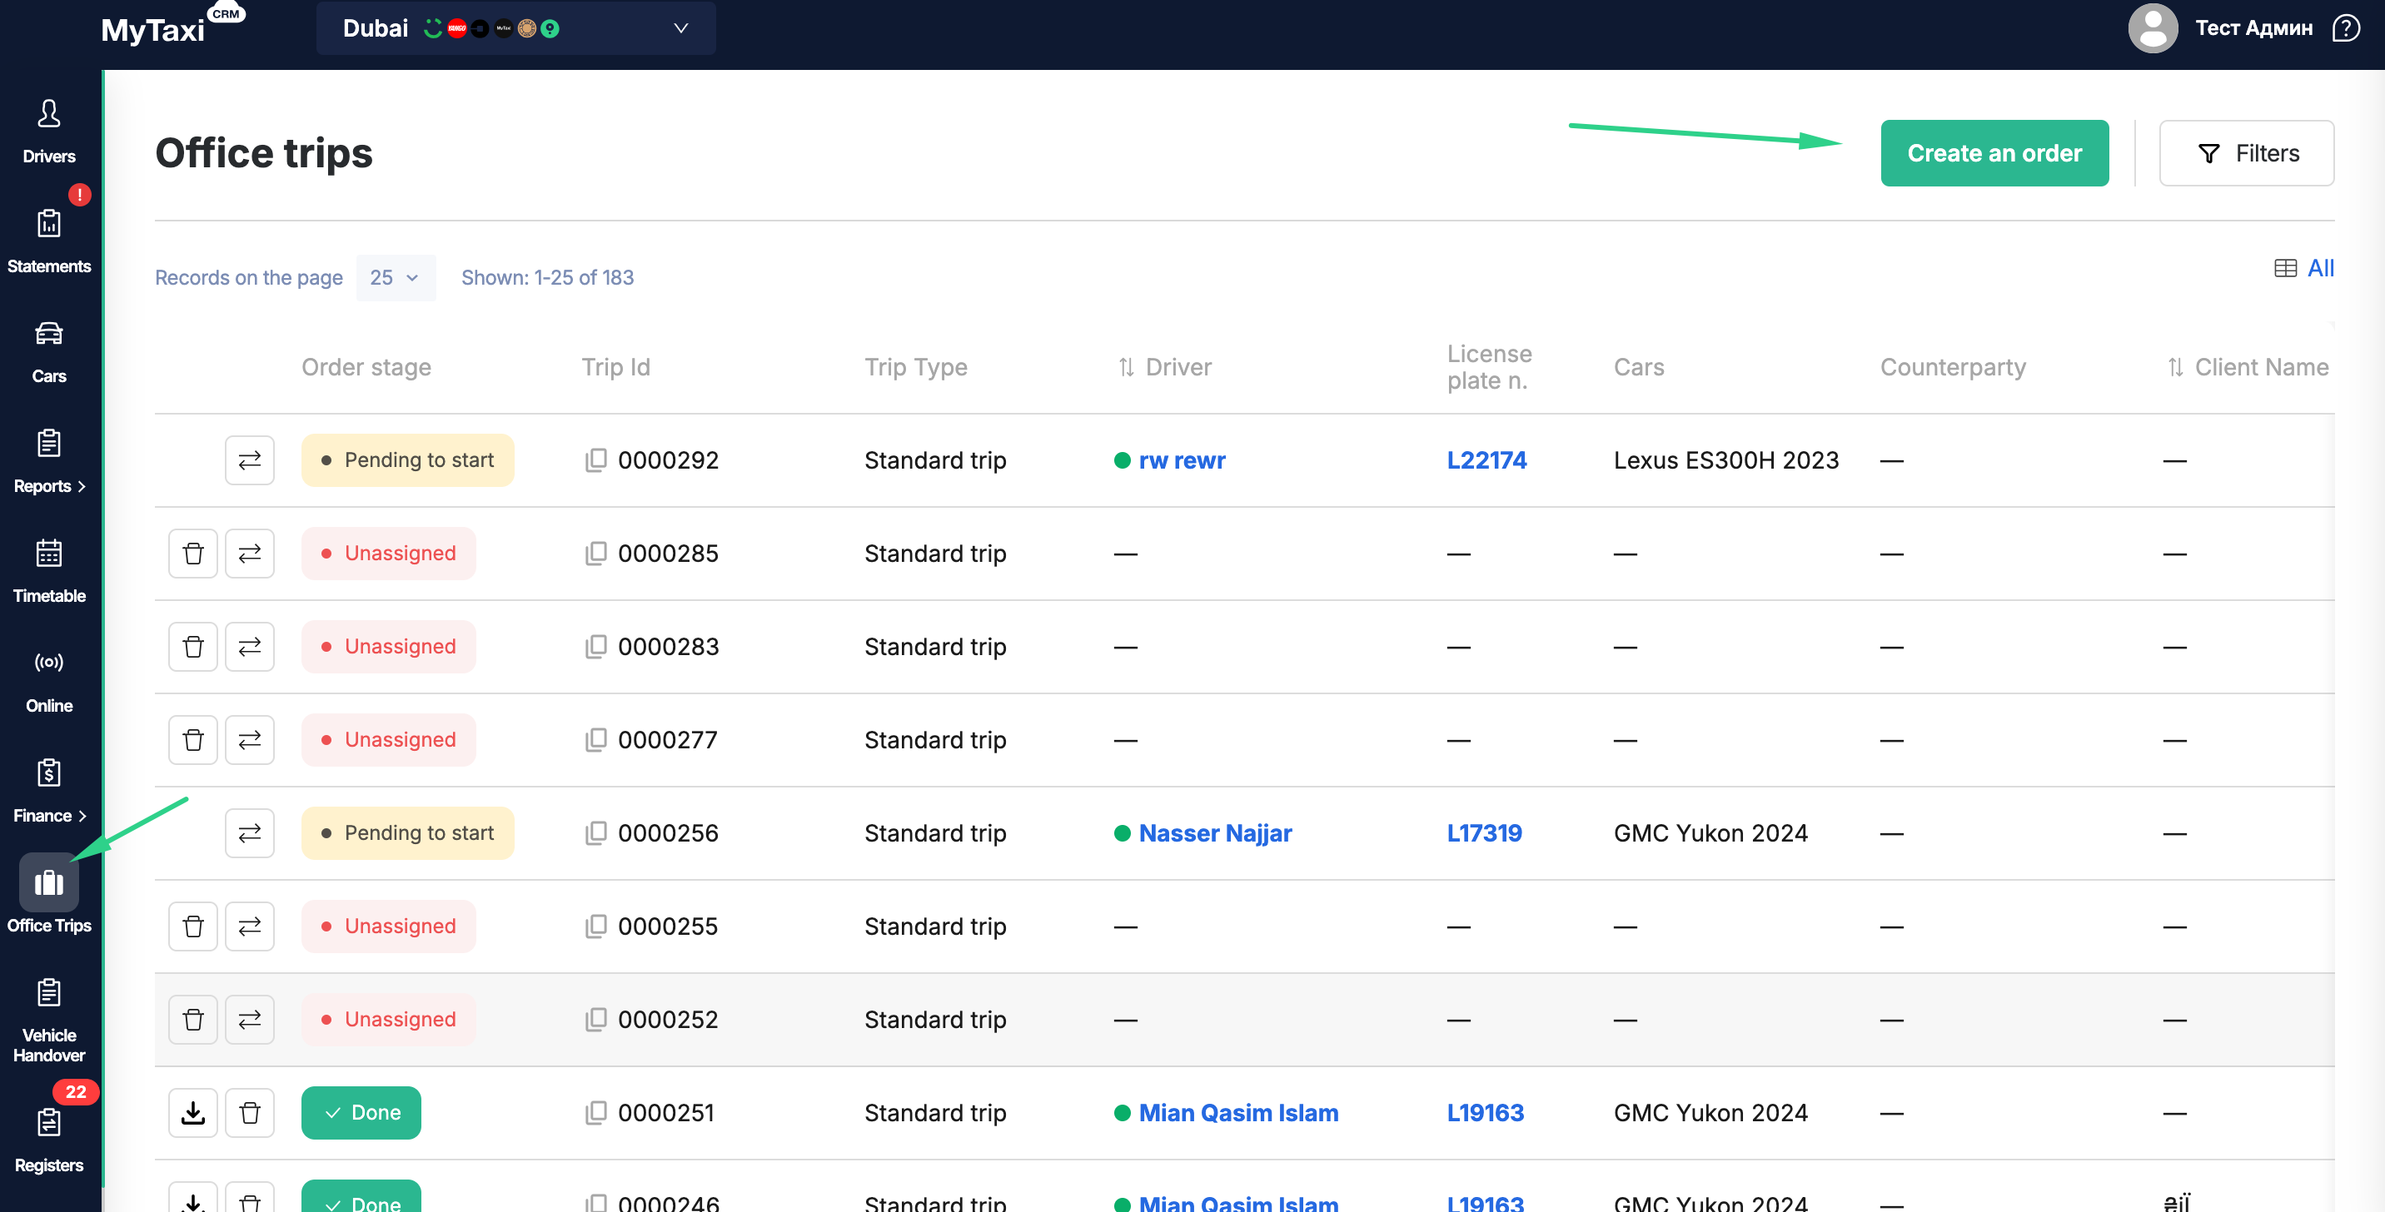Delete trip 0000283 with trash icon
The image size is (2385, 1212).
(x=193, y=647)
